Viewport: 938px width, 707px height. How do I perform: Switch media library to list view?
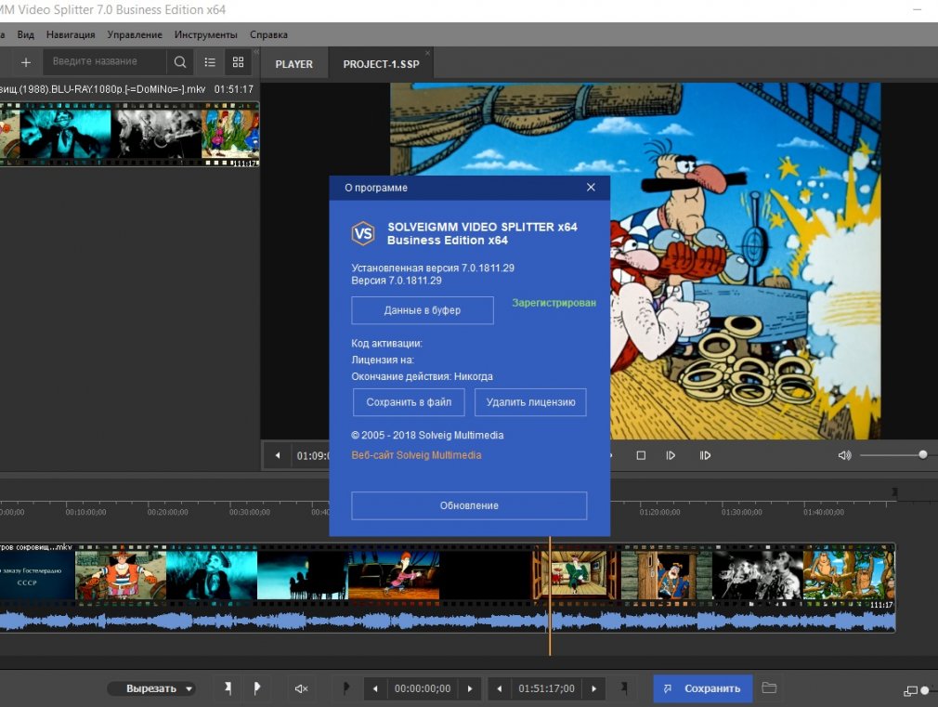tap(209, 61)
